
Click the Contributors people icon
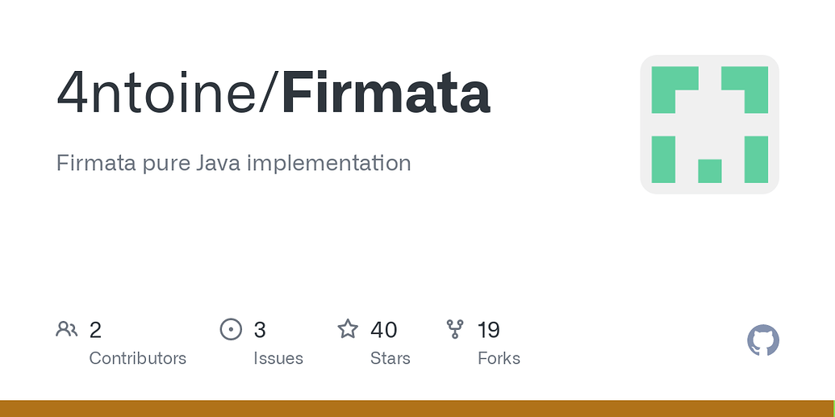tap(67, 329)
